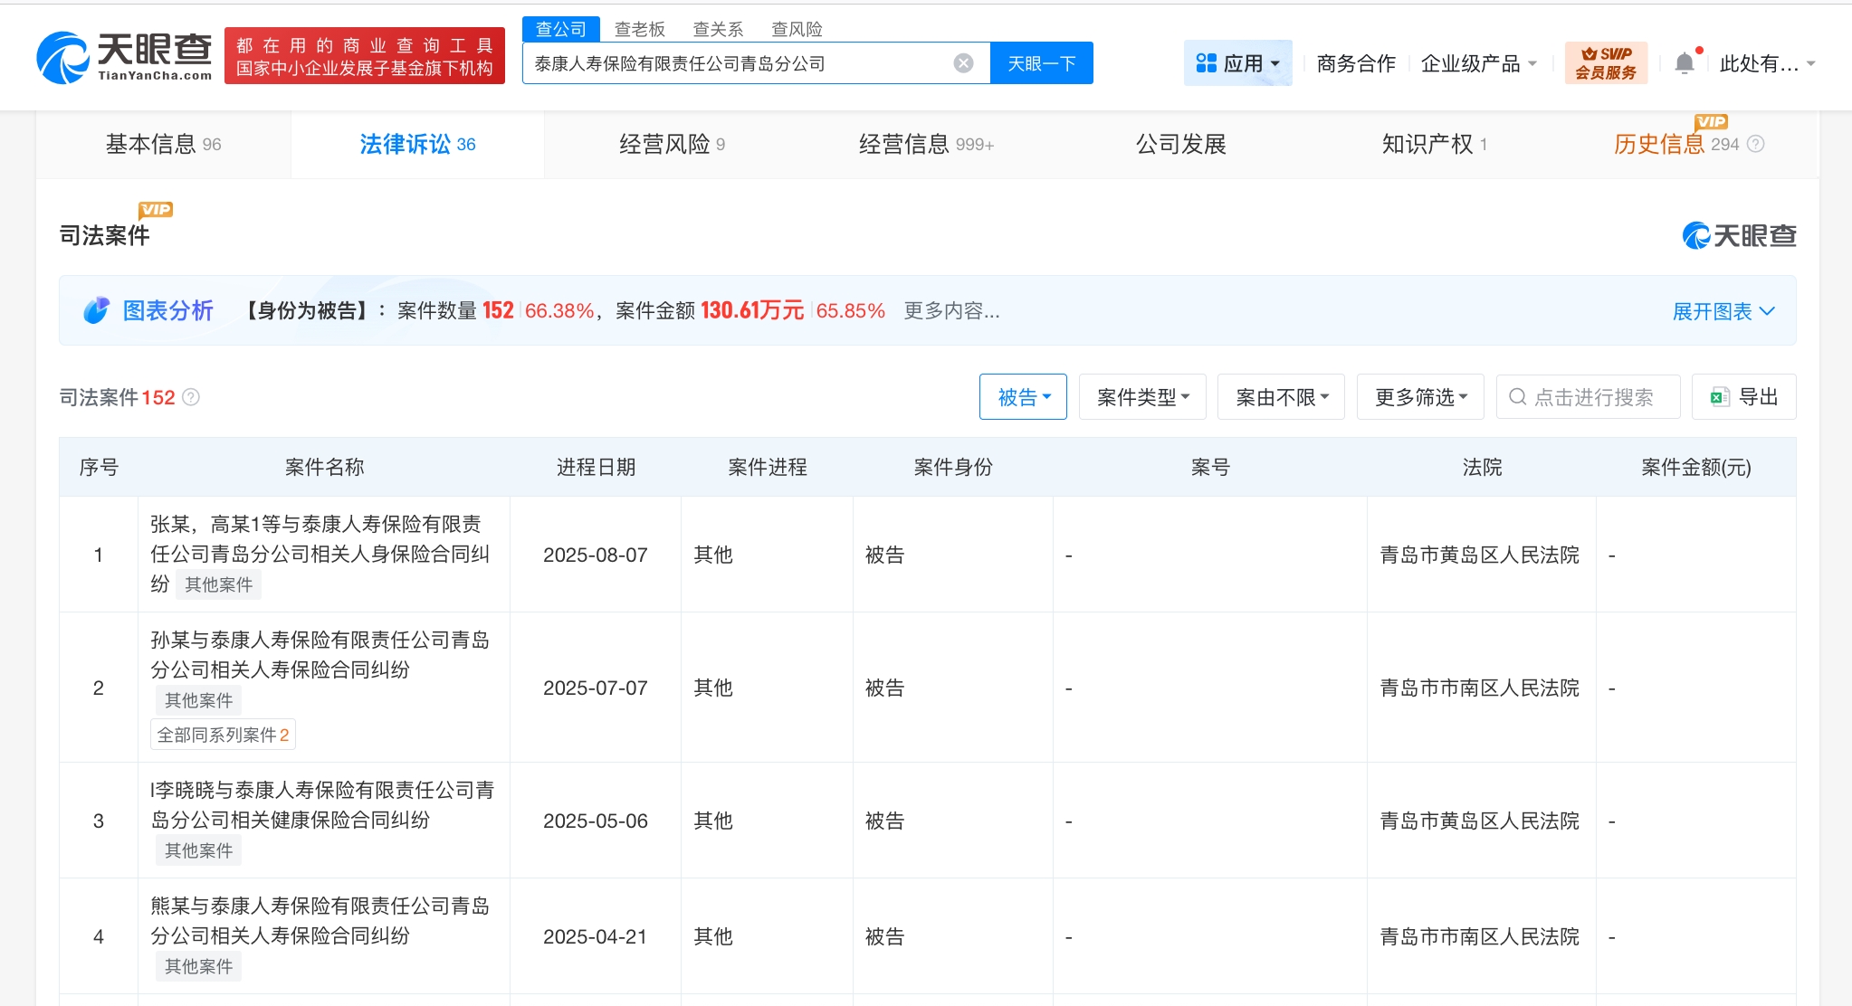This screenshot has height=1006, width=1852.
Task: Click 青岛市市南区人民法院 in case 2 row
Action: pyautogui.click(x=1479, y=688)
